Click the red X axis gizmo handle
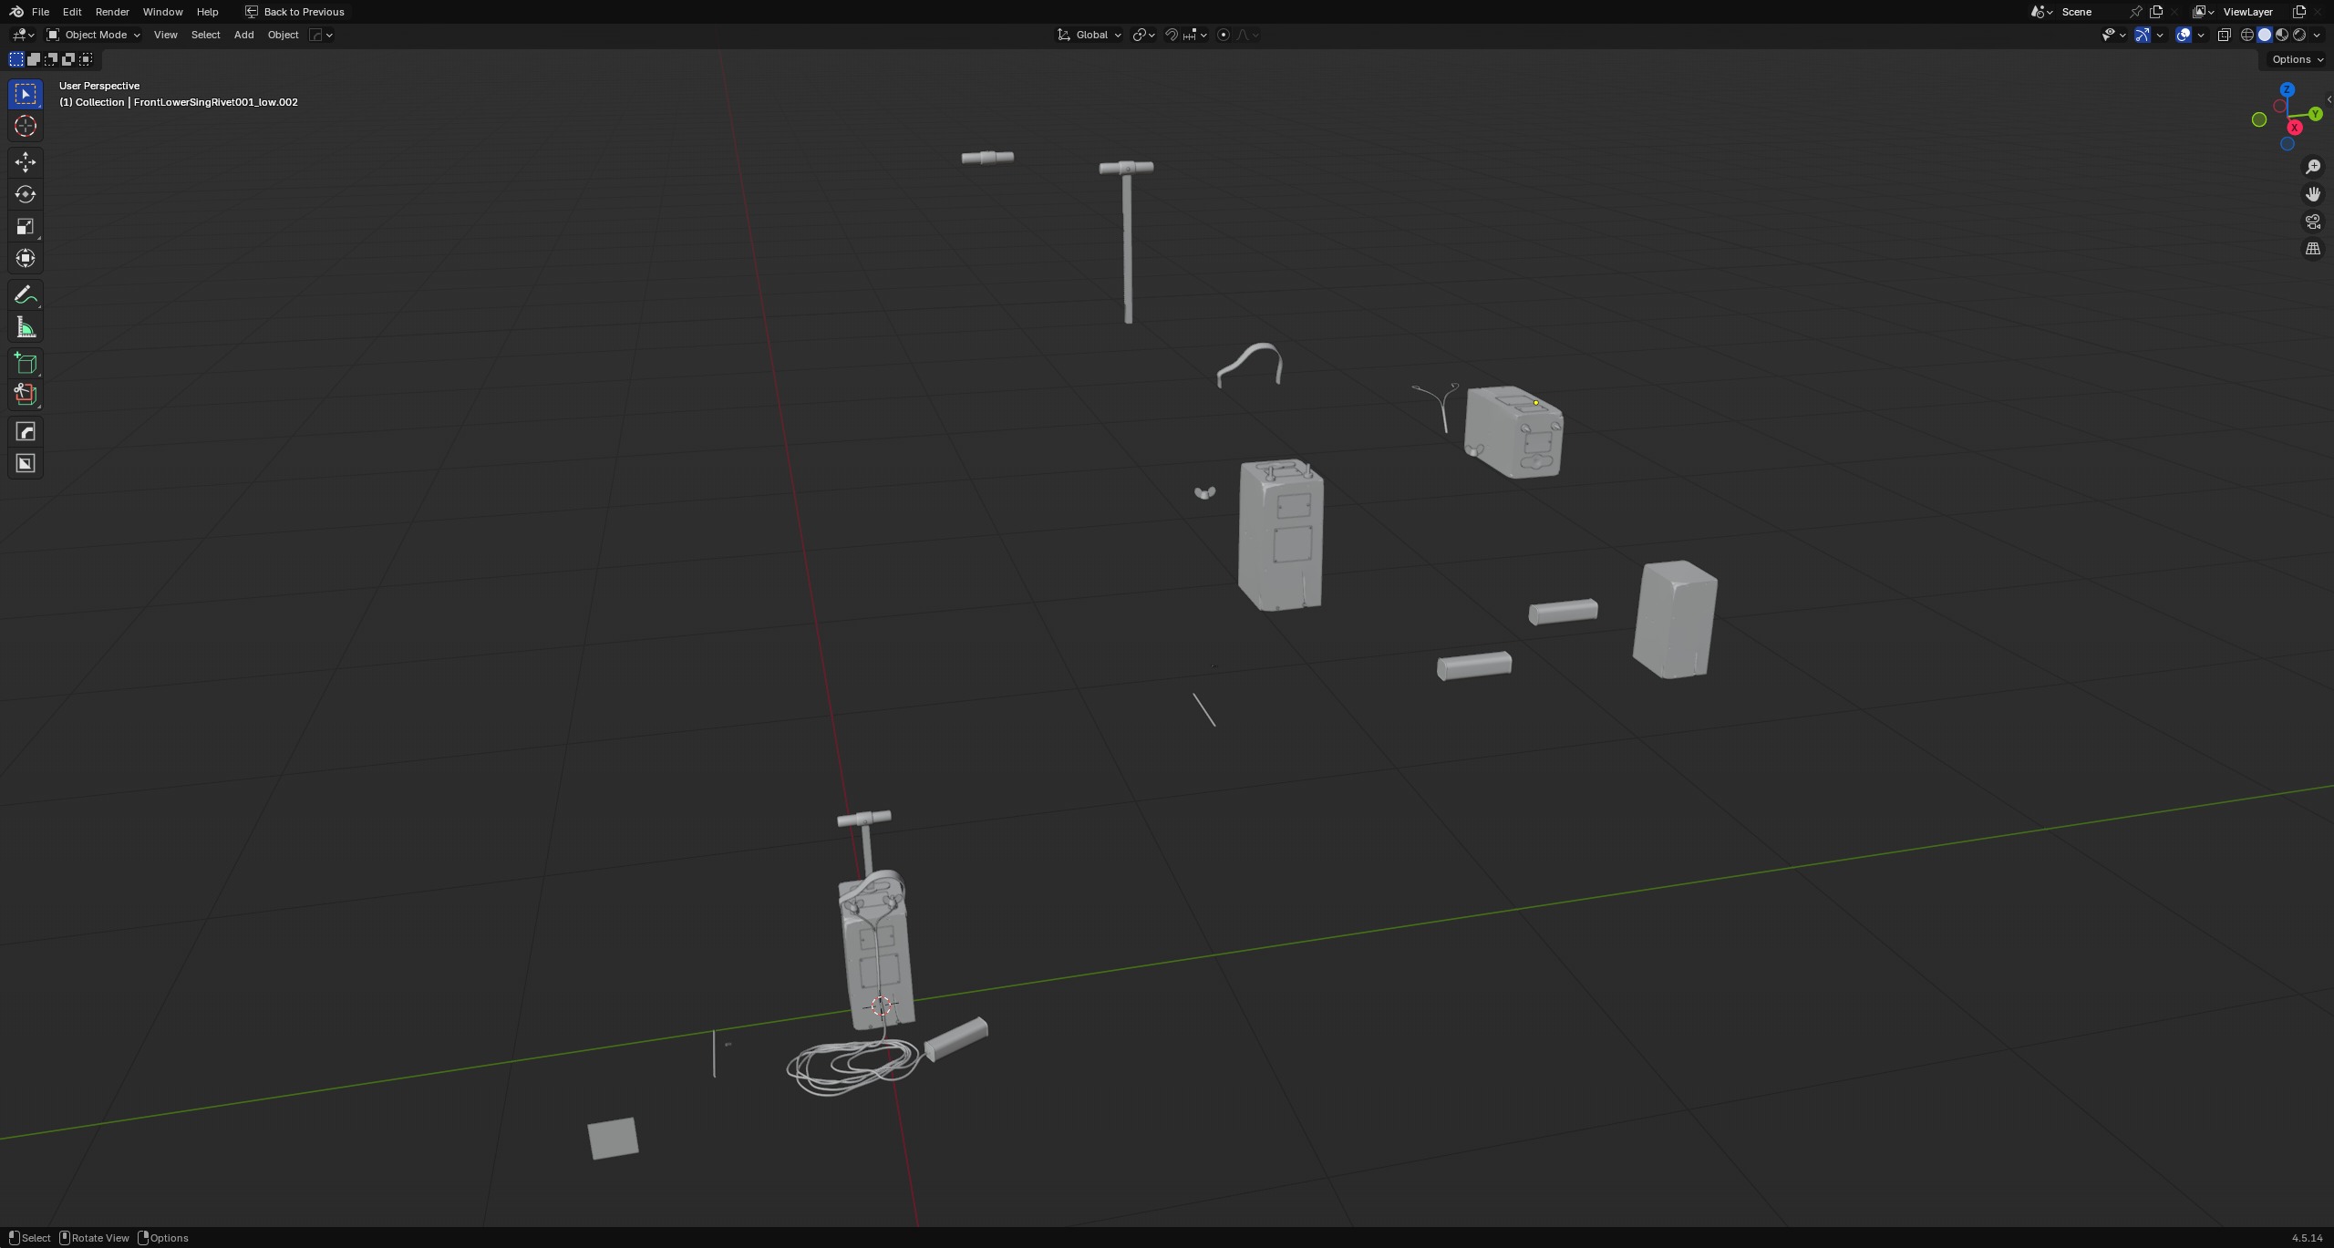Viewport: 2334px width, 1248px height. point(2295,128)
